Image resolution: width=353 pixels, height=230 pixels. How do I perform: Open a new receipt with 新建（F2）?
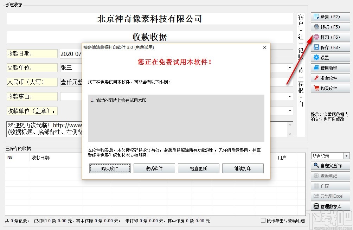point(330,16)
